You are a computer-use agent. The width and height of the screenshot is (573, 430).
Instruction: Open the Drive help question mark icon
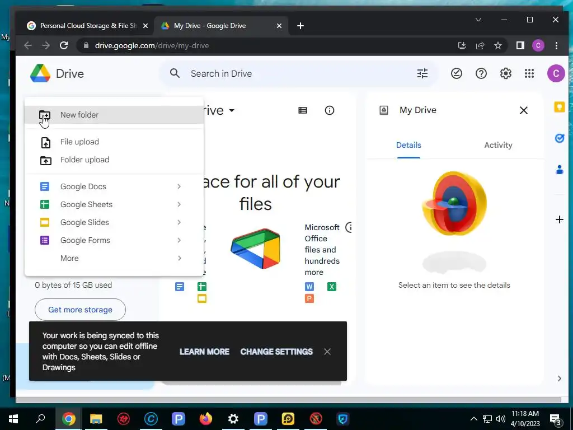pyautogui.click(x=481, y=73)
